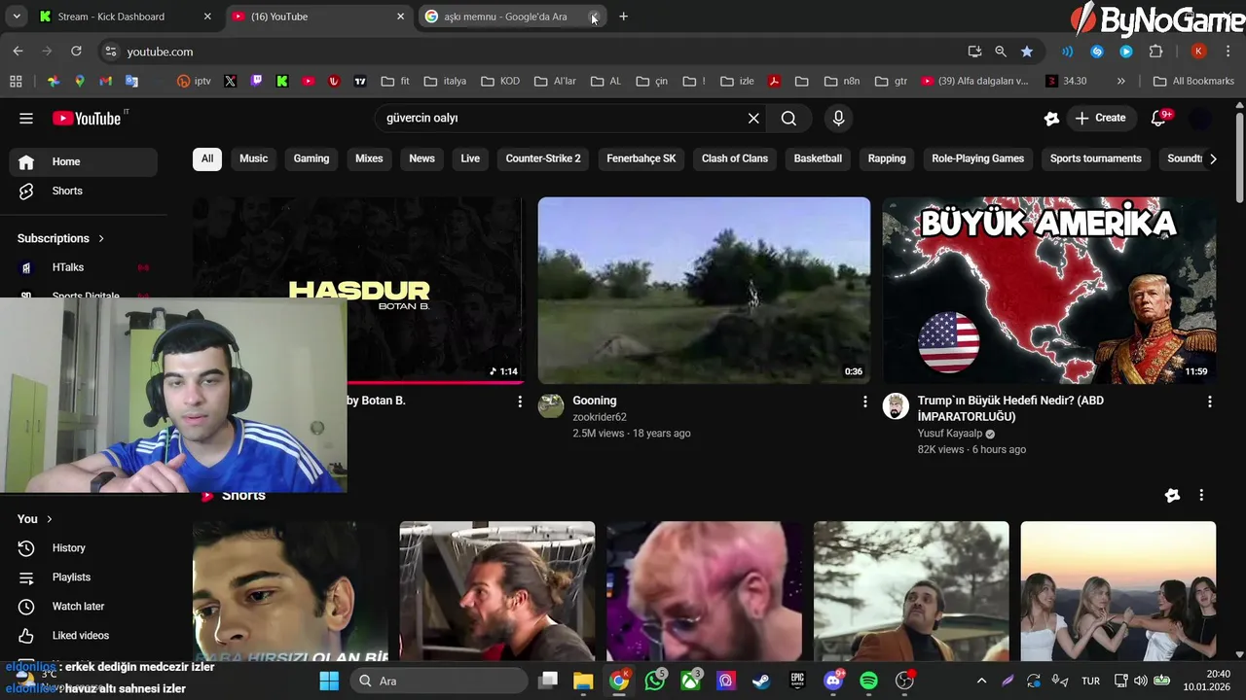Switch to aşkı memnu Google tab

tap(505, 17)
